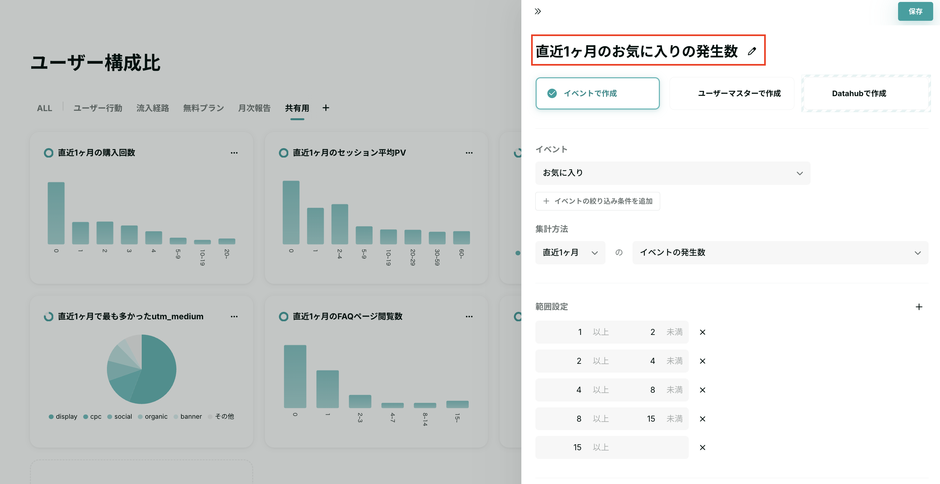The width and height of the screenshot is (940, 484).
Task: Open the お気に入り event dropdown
Action: click(x=672, y=173)
